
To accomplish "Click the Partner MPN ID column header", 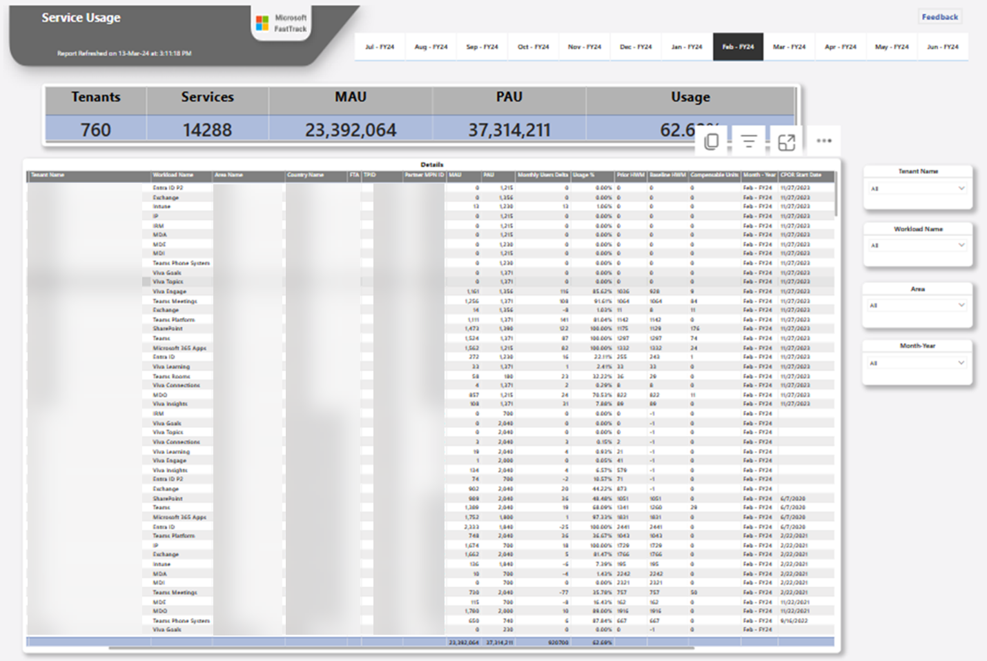I will 424,175.
